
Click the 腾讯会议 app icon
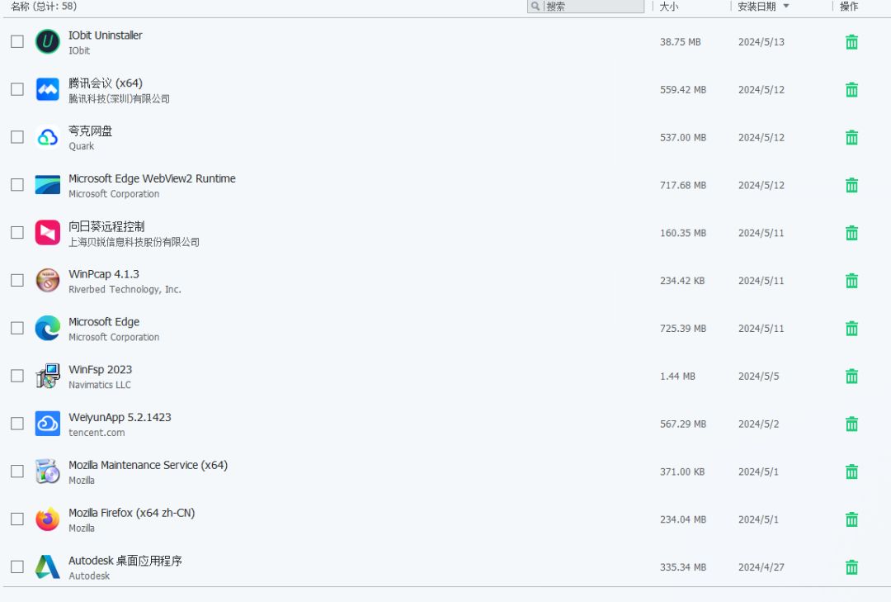(48, 89)
